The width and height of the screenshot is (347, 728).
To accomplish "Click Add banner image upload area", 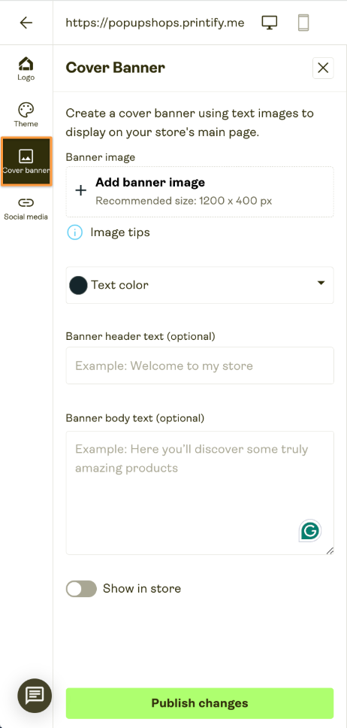I will [x=200, y=192].
